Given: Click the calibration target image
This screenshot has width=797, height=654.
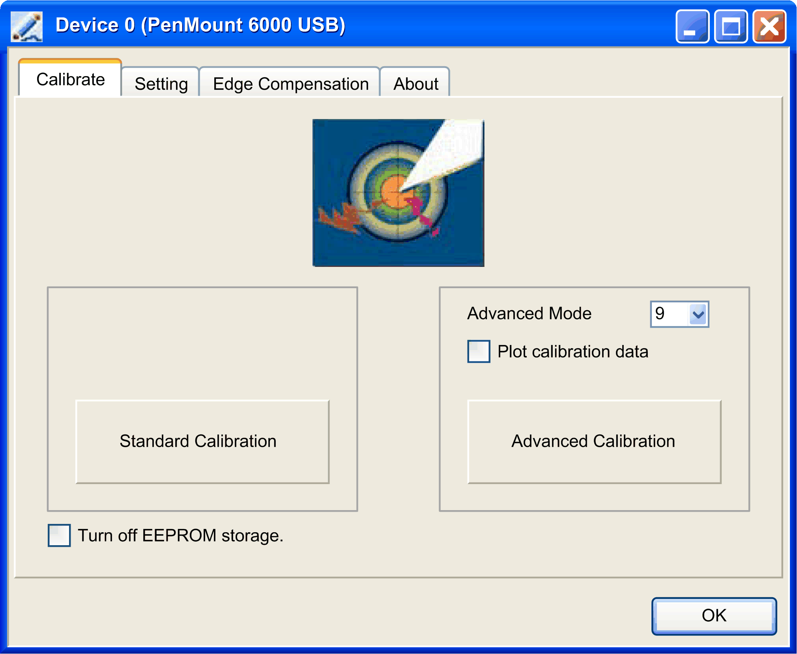Looking at the screenshot, I should pyautogui.click(x=398, y=193).
